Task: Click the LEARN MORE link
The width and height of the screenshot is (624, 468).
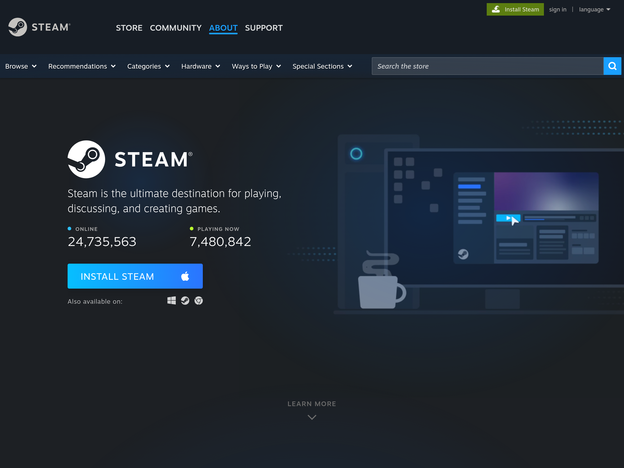Action: pos(312,404)
